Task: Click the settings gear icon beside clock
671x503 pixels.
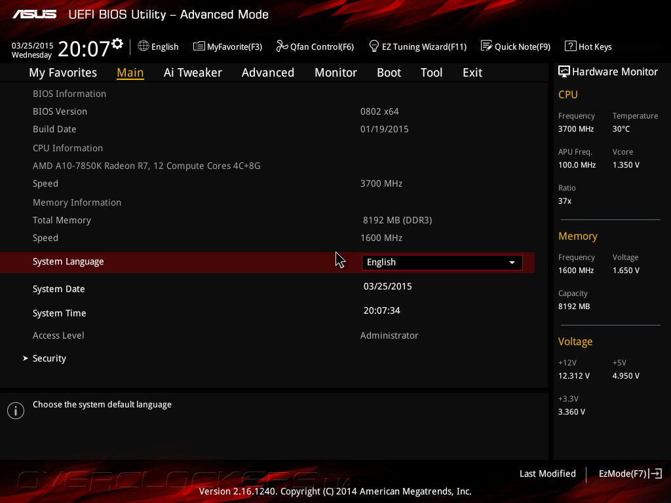Action: 117,43
